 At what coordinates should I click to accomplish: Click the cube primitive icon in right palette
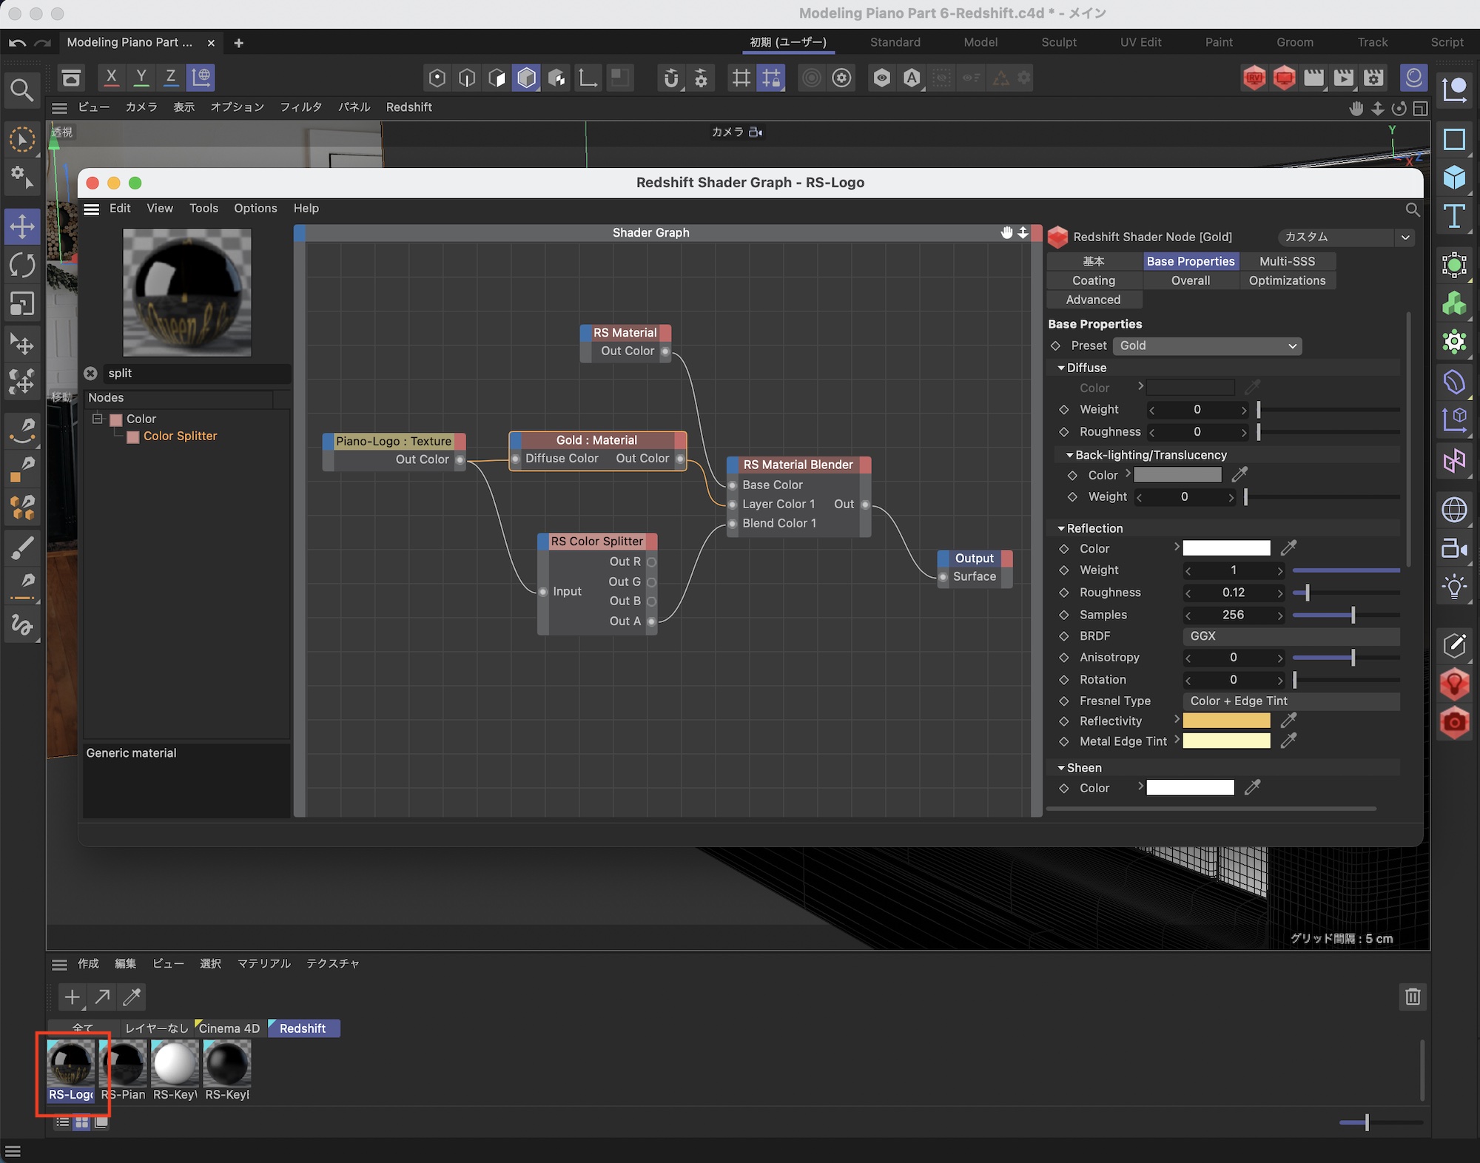click(x=1454, y=178)
